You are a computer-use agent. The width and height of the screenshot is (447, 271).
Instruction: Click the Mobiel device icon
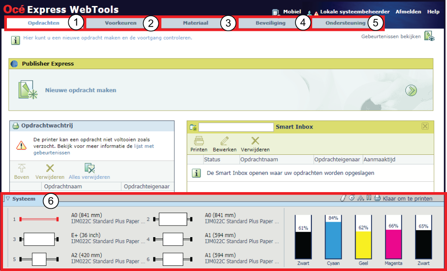point(277,12)
